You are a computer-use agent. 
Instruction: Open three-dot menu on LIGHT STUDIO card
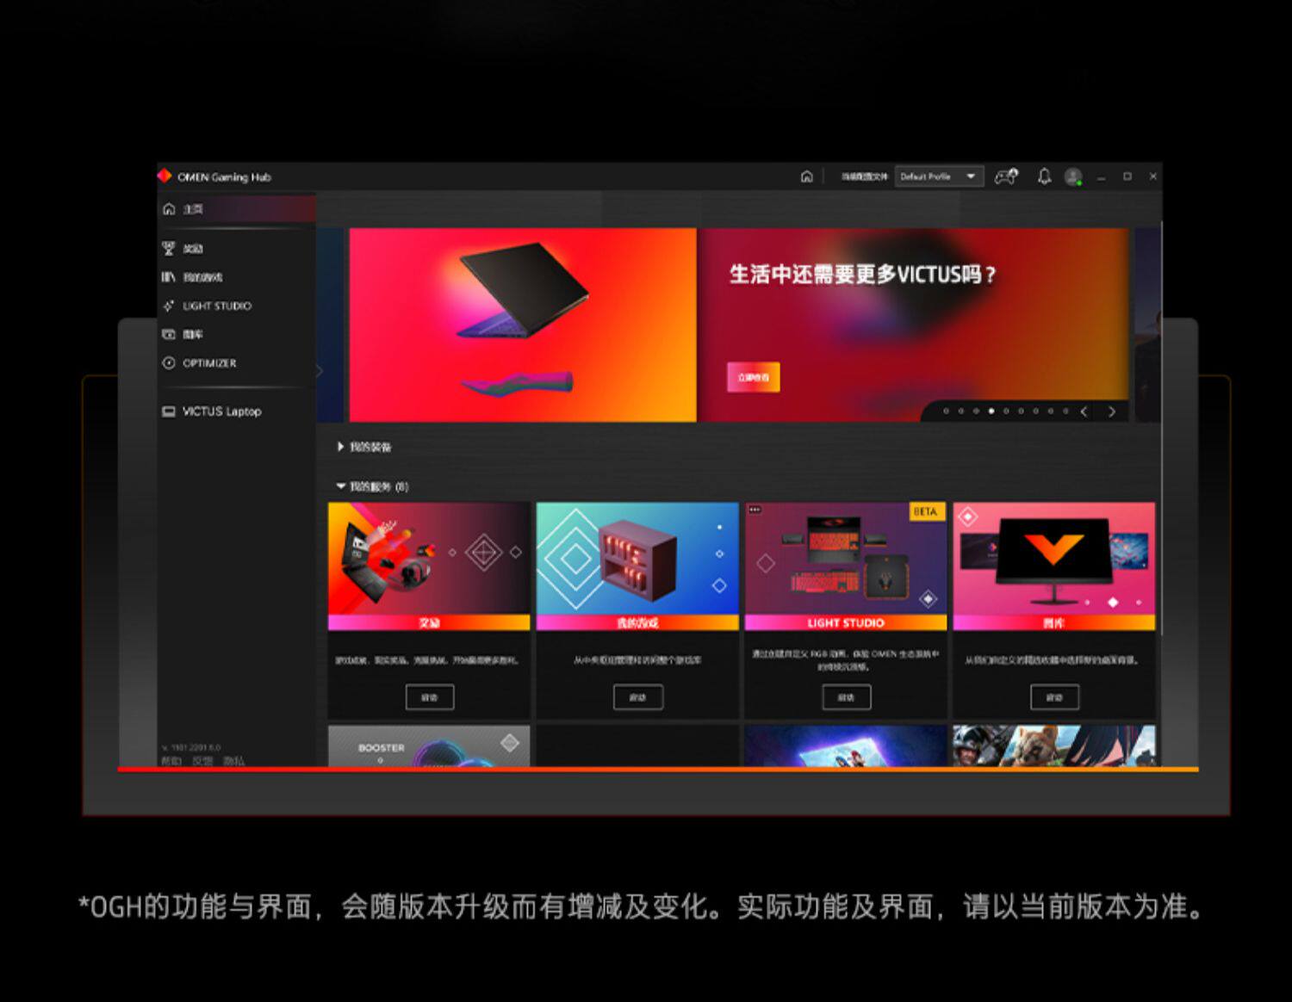tap(755, 510)
